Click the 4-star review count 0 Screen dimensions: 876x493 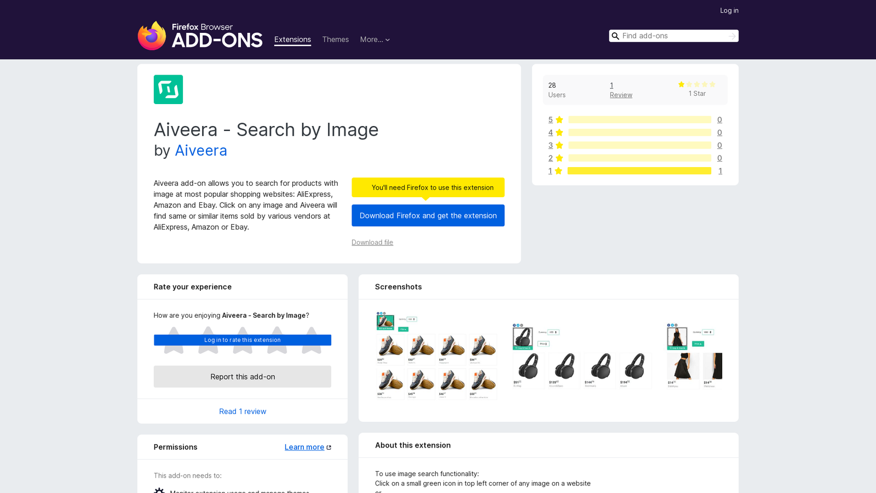coord(719,133)
